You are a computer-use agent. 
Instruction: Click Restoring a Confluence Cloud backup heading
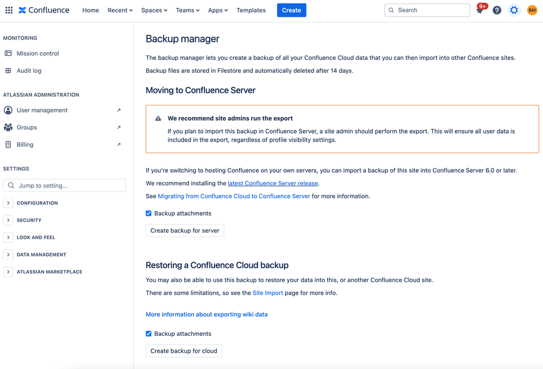tap(217, 265)
